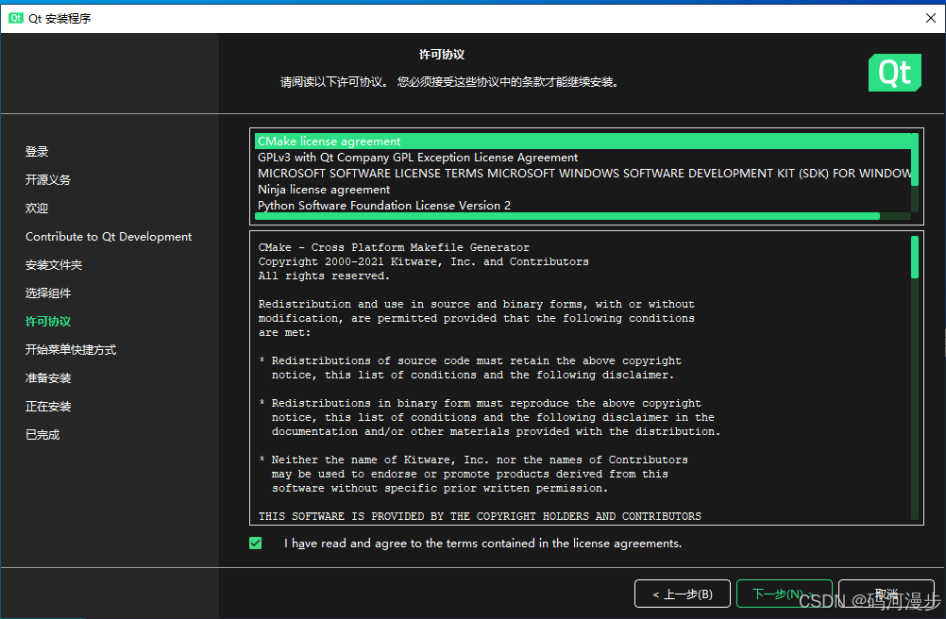946x619 pixels.
Task: Click the 取消 button
Action: (885, 594)
